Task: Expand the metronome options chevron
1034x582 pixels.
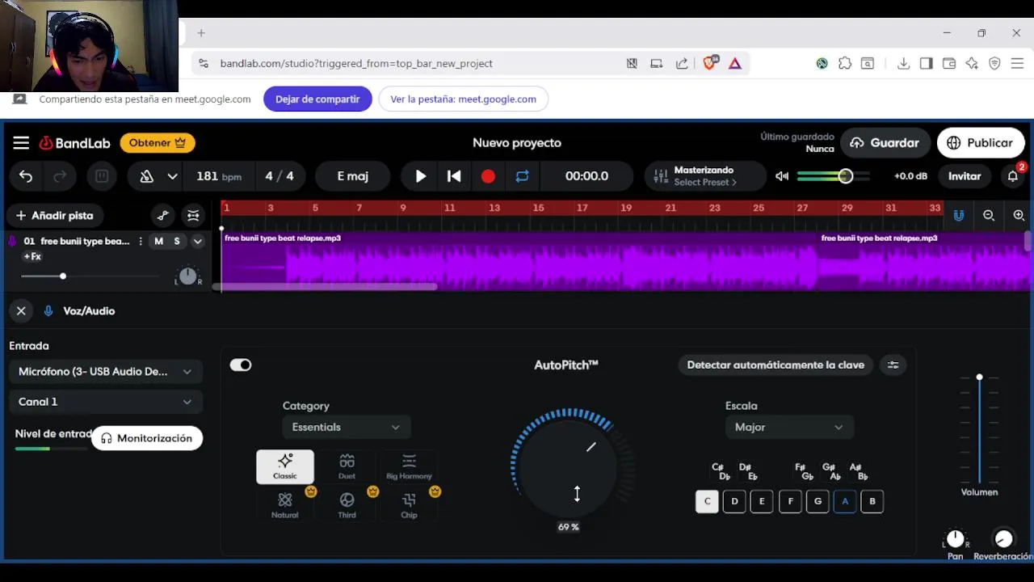Action: (172, 176)
